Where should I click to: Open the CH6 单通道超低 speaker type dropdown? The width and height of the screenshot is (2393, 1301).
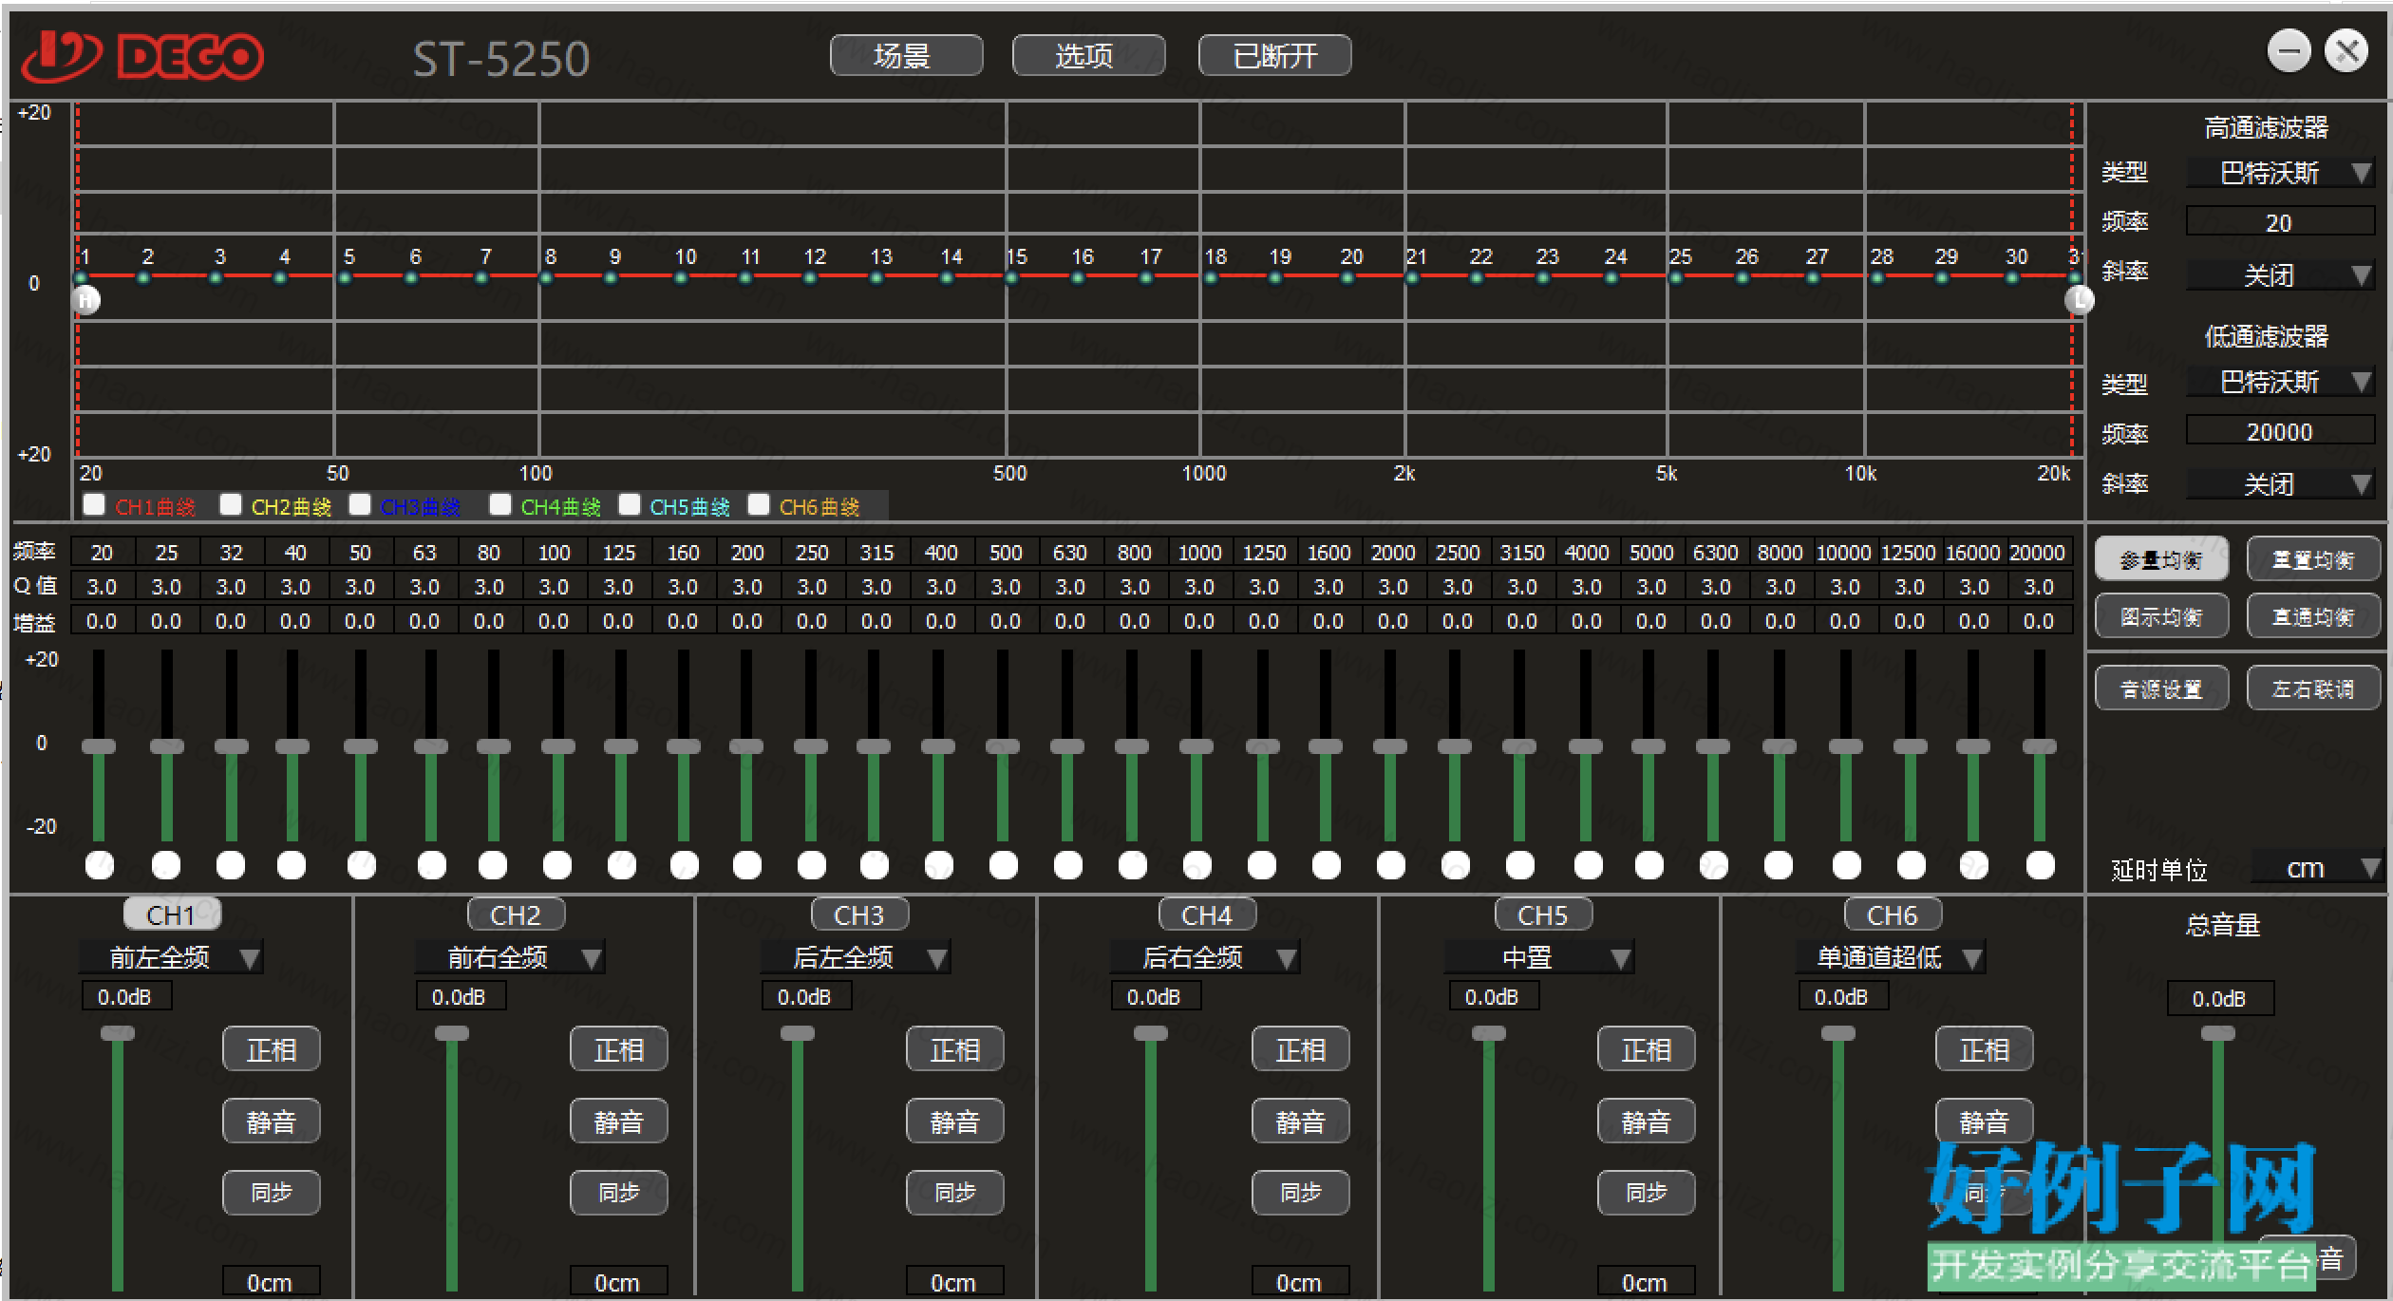coord(1890,957)
